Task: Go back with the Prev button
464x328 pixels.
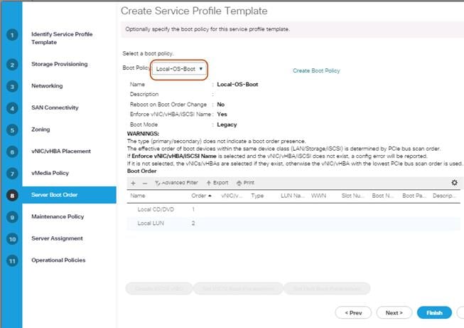Action: [x=353, y=312]
